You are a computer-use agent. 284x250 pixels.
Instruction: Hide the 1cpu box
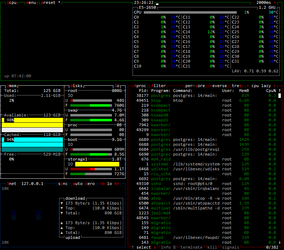click(12, 2)
